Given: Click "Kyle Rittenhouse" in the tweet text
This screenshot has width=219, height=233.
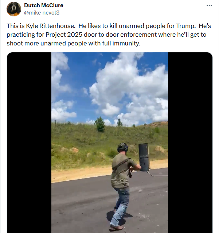Looking at the screenshot, I should (50, 26).
